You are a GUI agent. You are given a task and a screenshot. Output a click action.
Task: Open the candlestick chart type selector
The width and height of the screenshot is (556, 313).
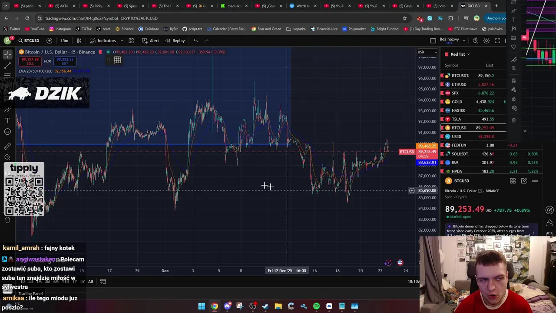[x=79, y=40]
